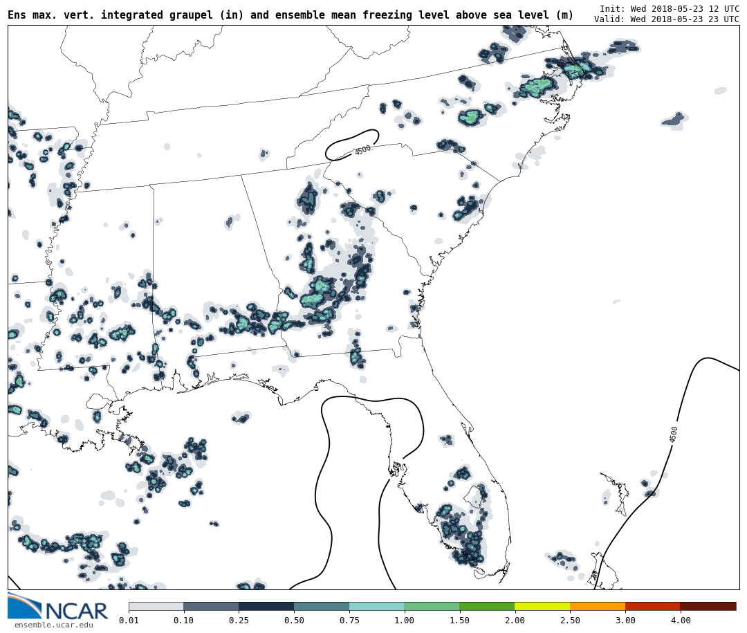
Task: Click the 4500 contour label over the Atlantic
Action: coord(674,434)
